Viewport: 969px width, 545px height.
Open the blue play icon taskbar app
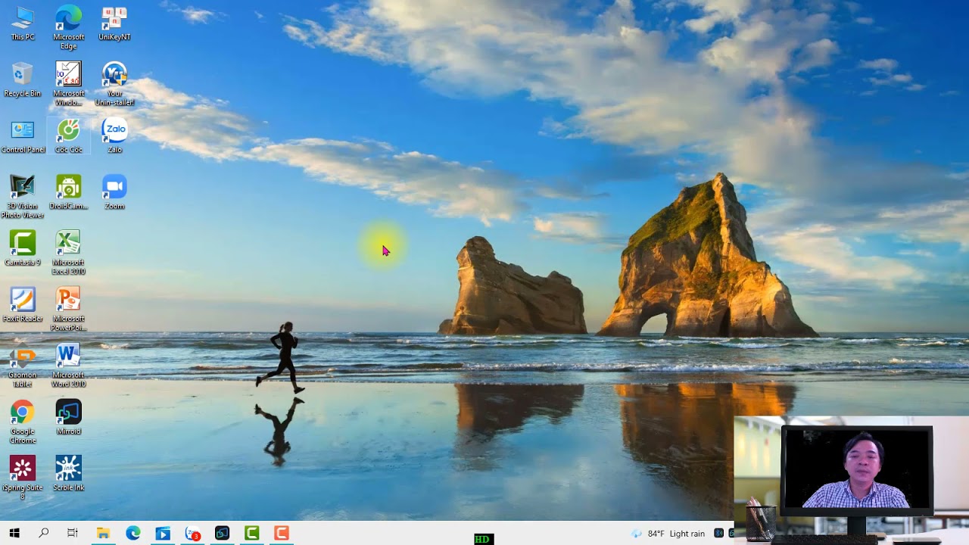pyautogui.click(x=163, y=534)
